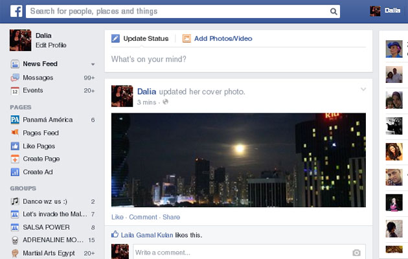Open the Like Pages item

(x=39, y=146)
